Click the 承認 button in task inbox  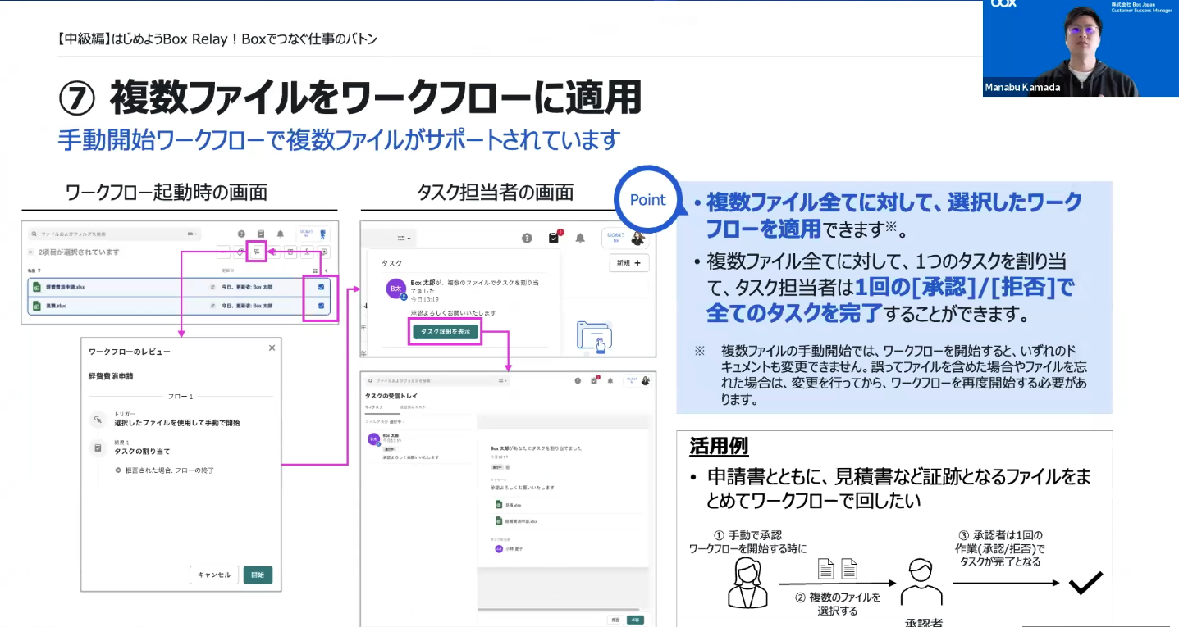pyautogui.click(x=635, y=620)
